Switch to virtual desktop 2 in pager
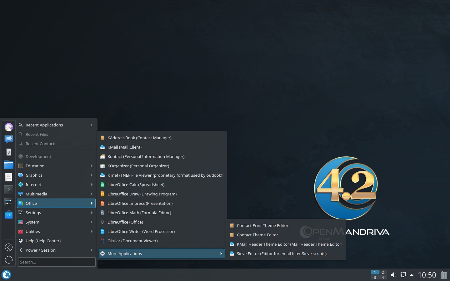450x281 pixels. 383,272
